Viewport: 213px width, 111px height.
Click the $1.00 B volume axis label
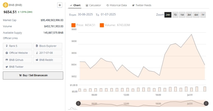pyautogui.click(x=74, y=85)
